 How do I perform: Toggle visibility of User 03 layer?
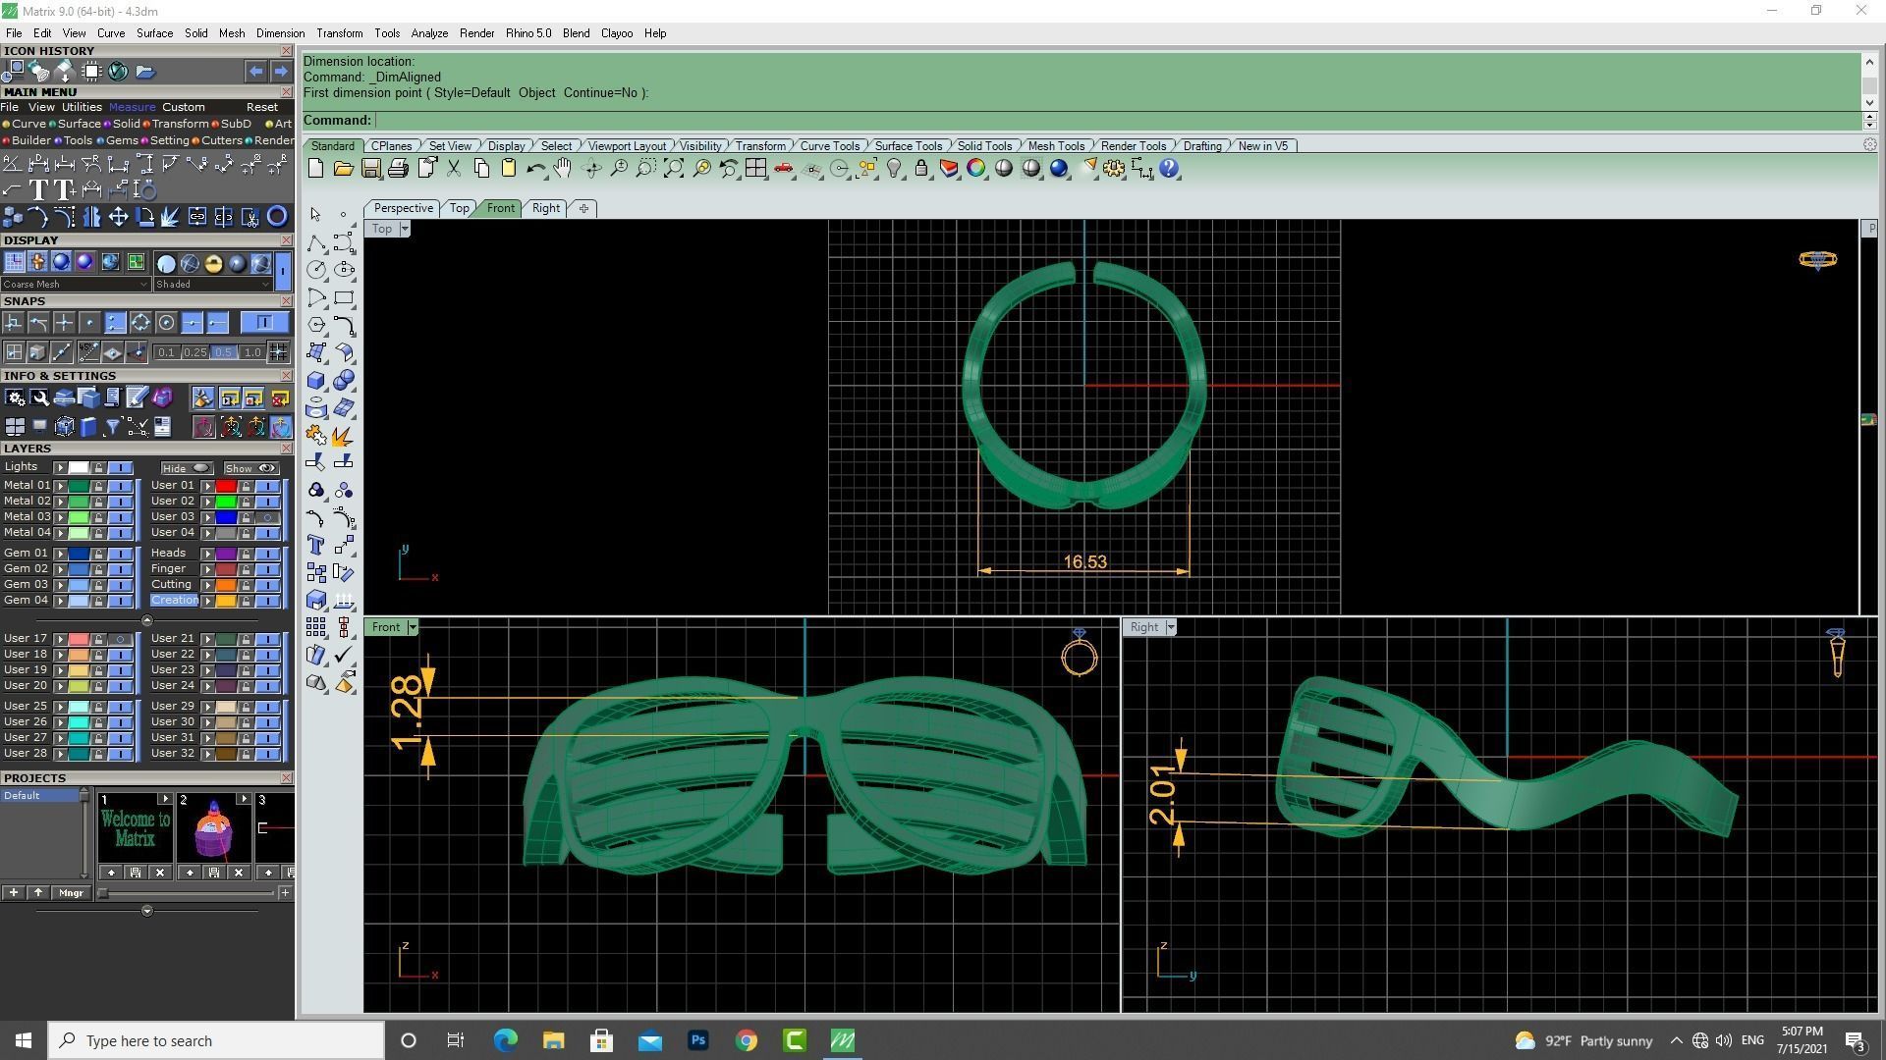(x=268, y=517)
